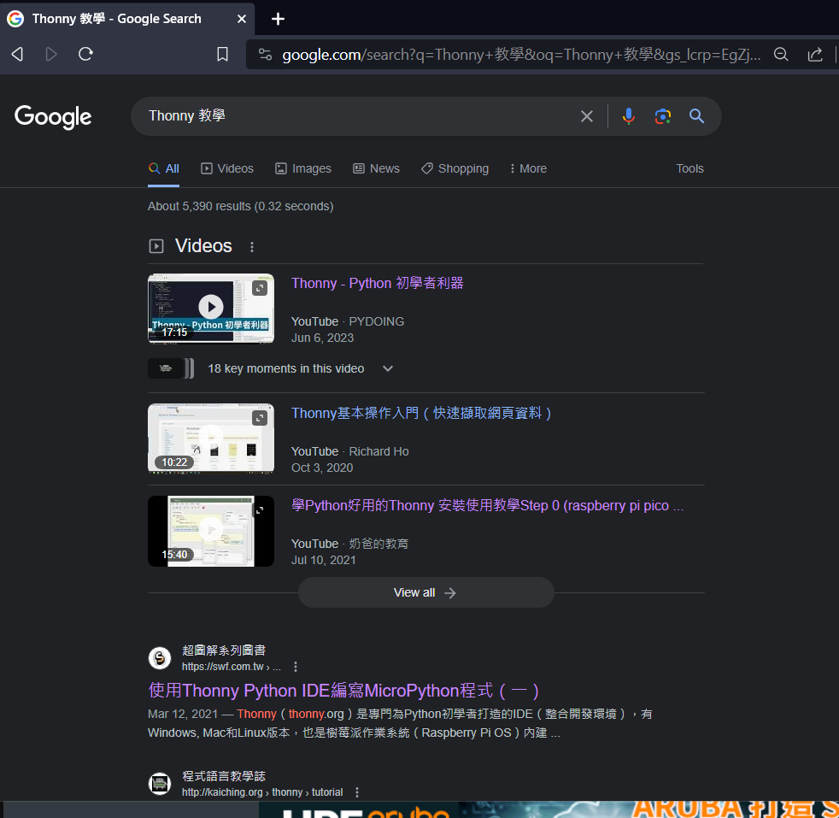Switch to the Images tab
839x818 pixels.
(x=302, y=168)
